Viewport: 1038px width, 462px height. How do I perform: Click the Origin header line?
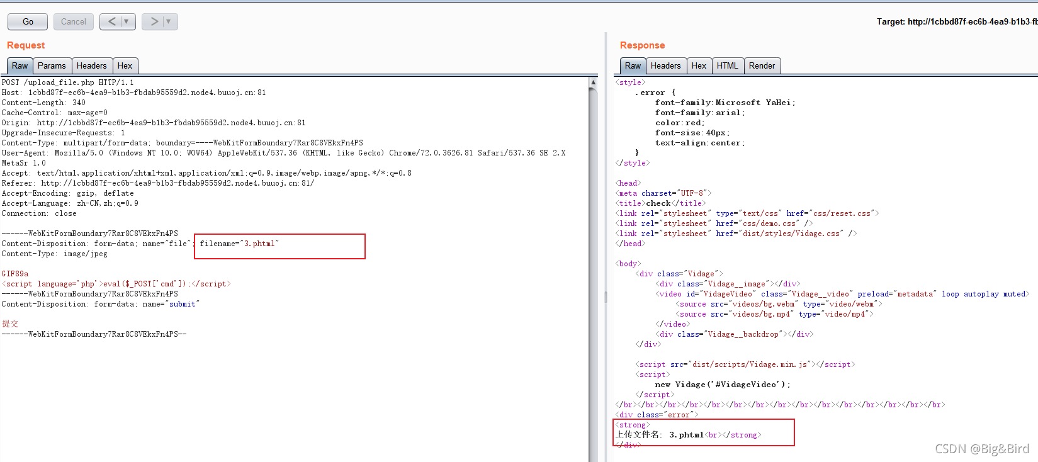coord(154,123)
